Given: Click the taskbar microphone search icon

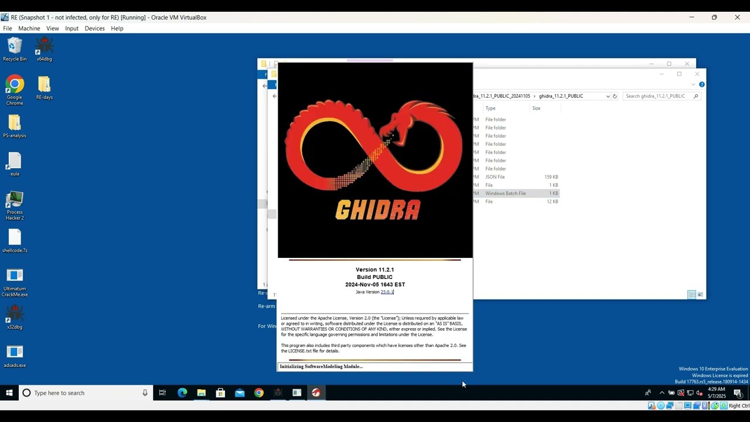Looking at the screenshot, I should (145, 393).
